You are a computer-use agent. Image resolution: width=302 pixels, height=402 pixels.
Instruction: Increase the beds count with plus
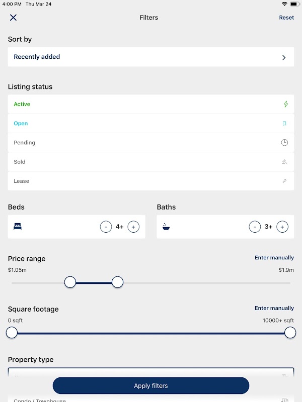click(133, 227)
